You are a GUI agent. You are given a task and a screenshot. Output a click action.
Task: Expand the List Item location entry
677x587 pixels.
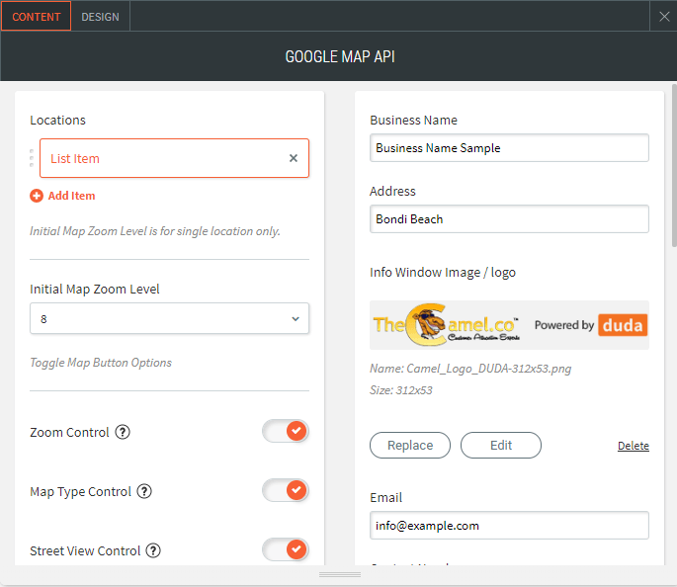coord(158,158)
